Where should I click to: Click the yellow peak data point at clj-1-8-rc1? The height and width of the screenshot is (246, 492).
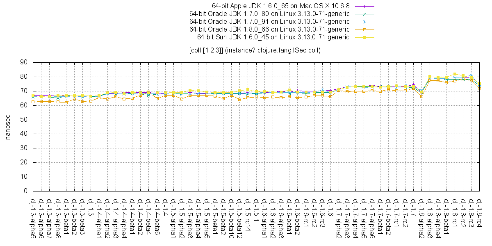pos(455,74)
